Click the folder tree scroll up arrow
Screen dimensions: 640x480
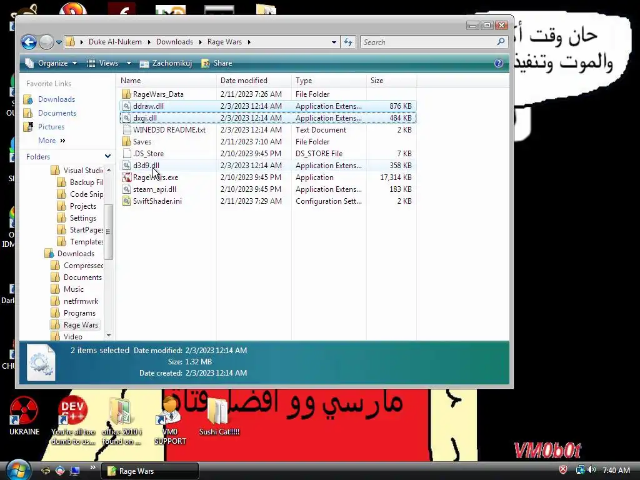click(109, 169)
